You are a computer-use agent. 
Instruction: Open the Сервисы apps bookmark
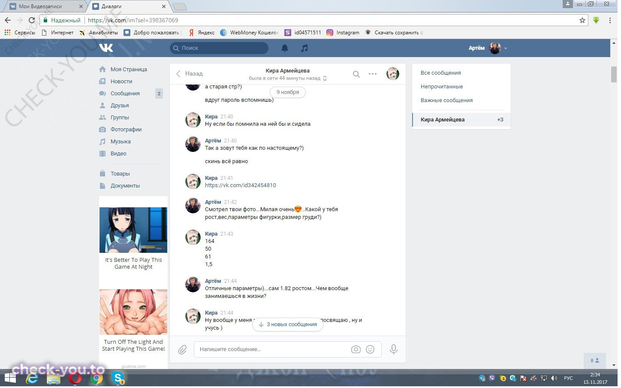20,33
